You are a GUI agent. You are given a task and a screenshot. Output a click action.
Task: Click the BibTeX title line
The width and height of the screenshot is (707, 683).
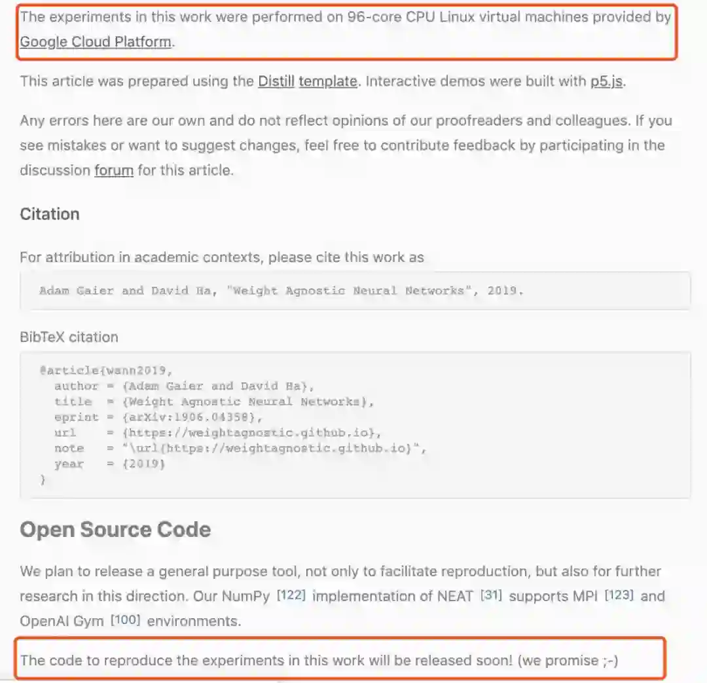(x=213, y=401)
